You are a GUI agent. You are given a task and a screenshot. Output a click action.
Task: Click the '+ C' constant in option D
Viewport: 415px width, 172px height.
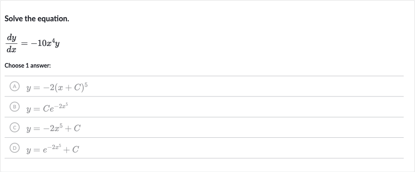pos(71,149)
